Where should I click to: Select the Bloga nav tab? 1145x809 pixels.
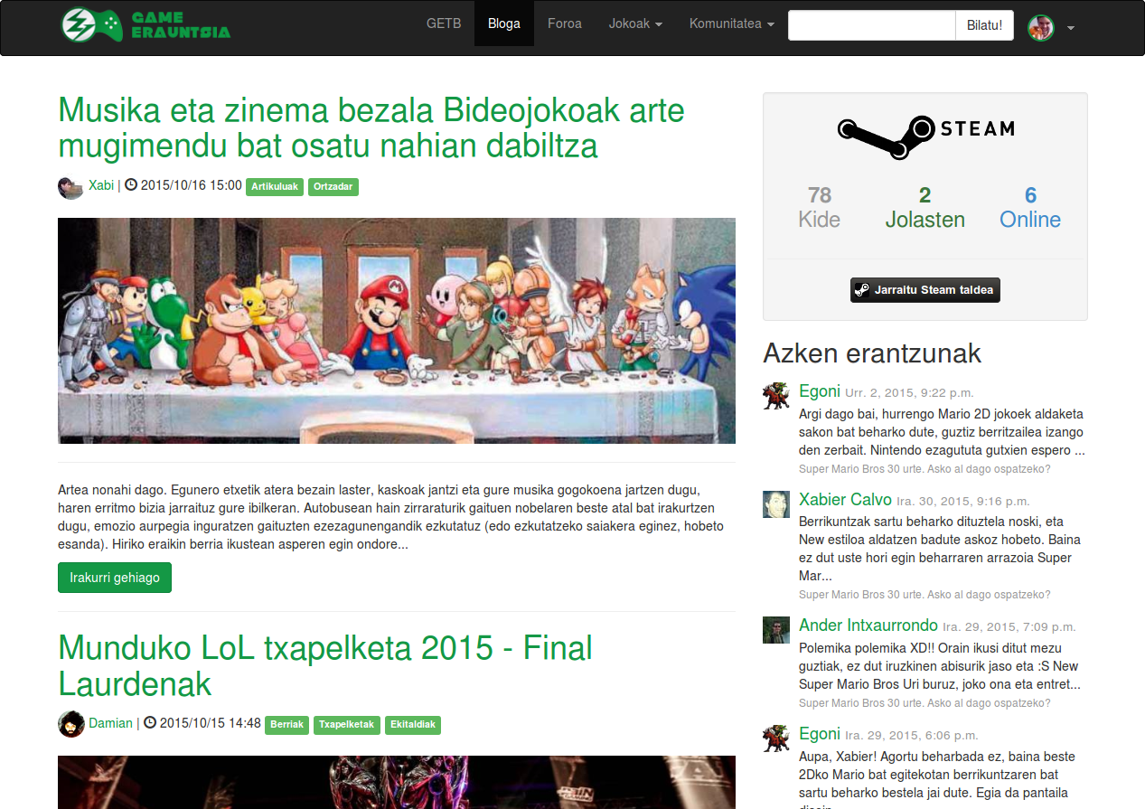(504, 24)
